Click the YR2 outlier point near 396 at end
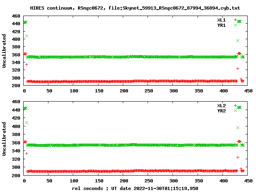 pos(238,128)
